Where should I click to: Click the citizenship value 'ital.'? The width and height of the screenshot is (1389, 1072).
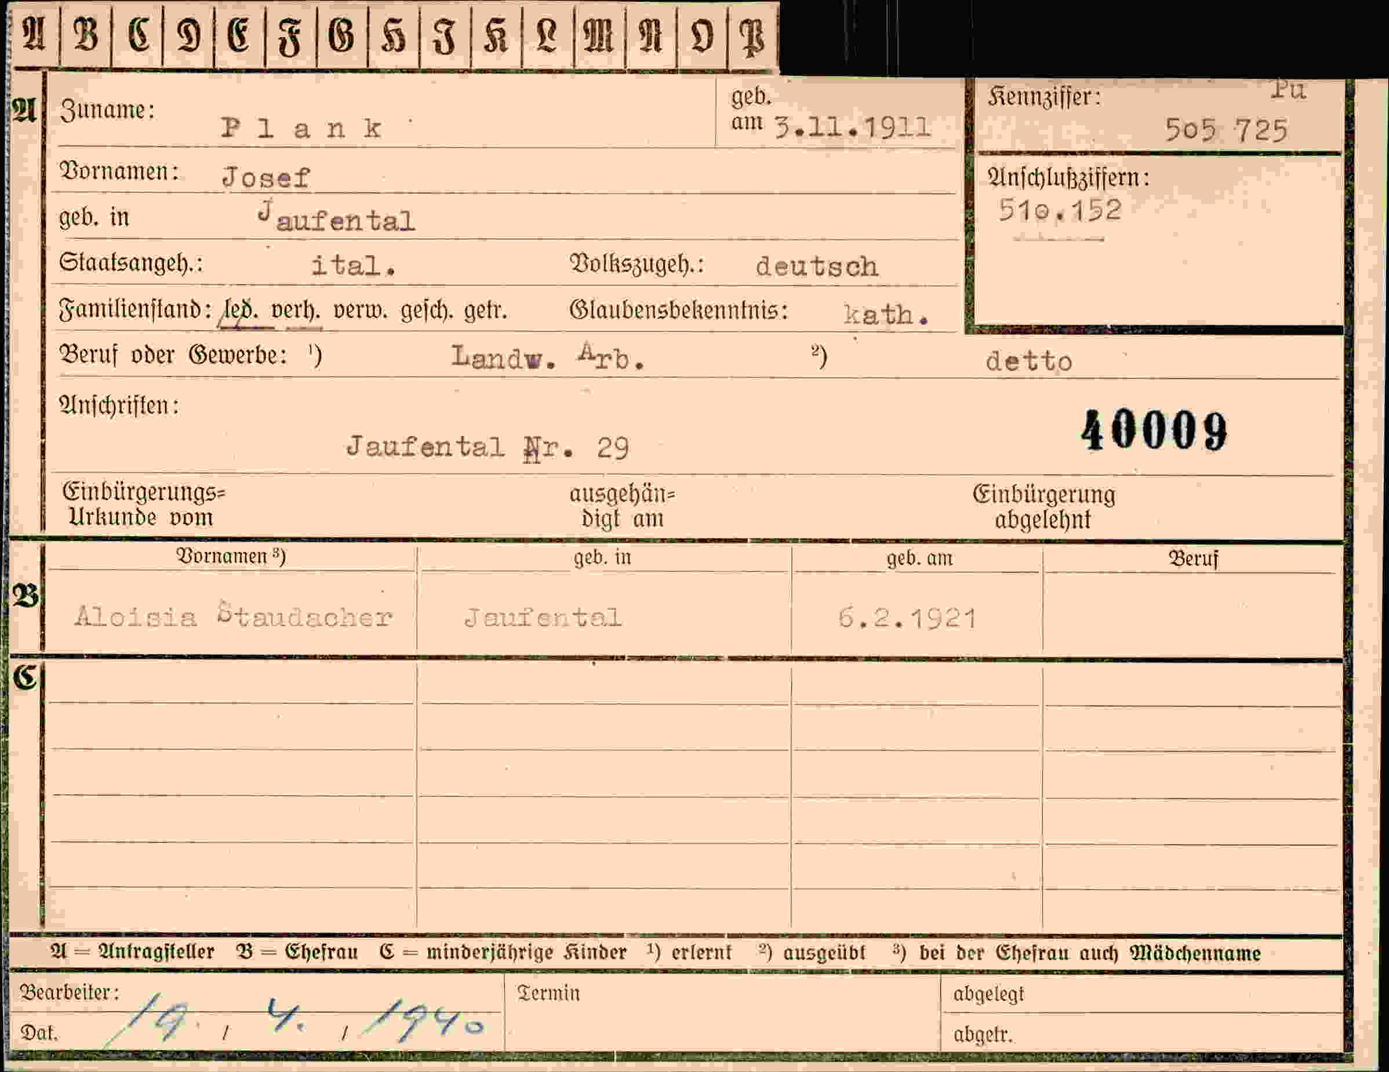click(x=354, y=264)
